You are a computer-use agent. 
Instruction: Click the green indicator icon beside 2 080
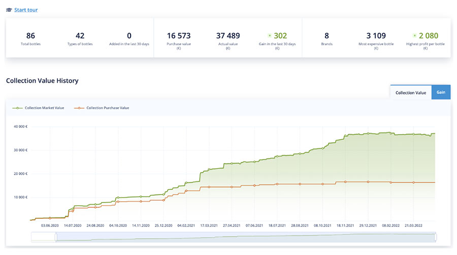point(415,36)
